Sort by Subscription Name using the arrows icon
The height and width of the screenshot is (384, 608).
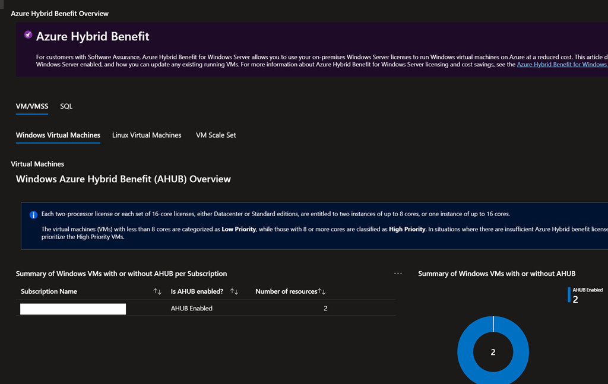(x=157, y=291)
